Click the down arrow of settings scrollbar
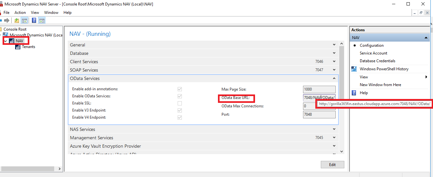The width and height of the screenshot is (433, 177). click(x=342, y=152)
